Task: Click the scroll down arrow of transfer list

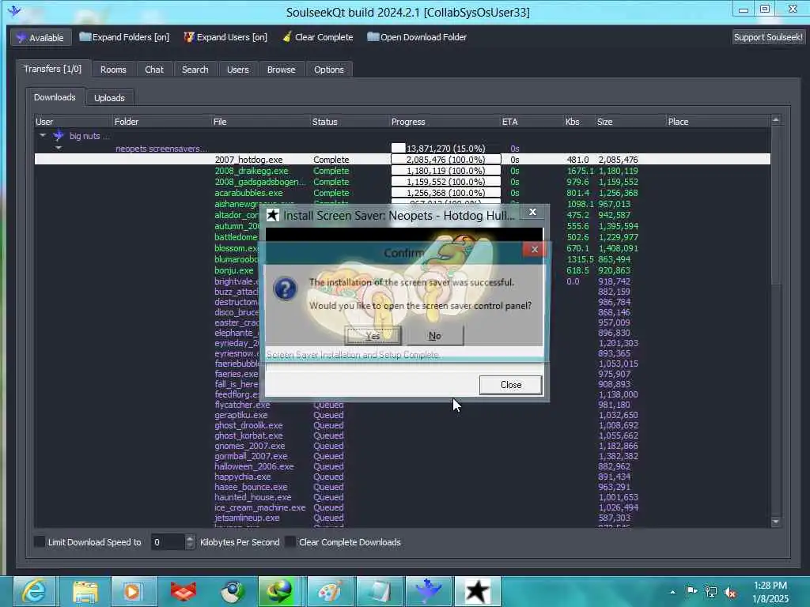Action: click(775, 522)
